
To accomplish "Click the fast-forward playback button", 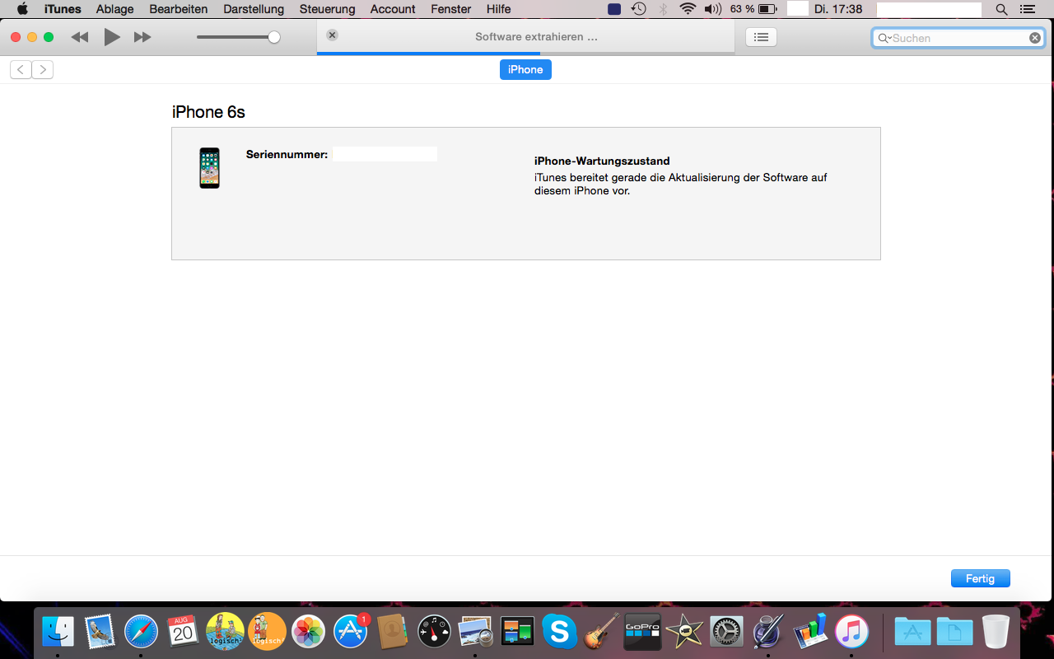I will click(x=142, y=37).
